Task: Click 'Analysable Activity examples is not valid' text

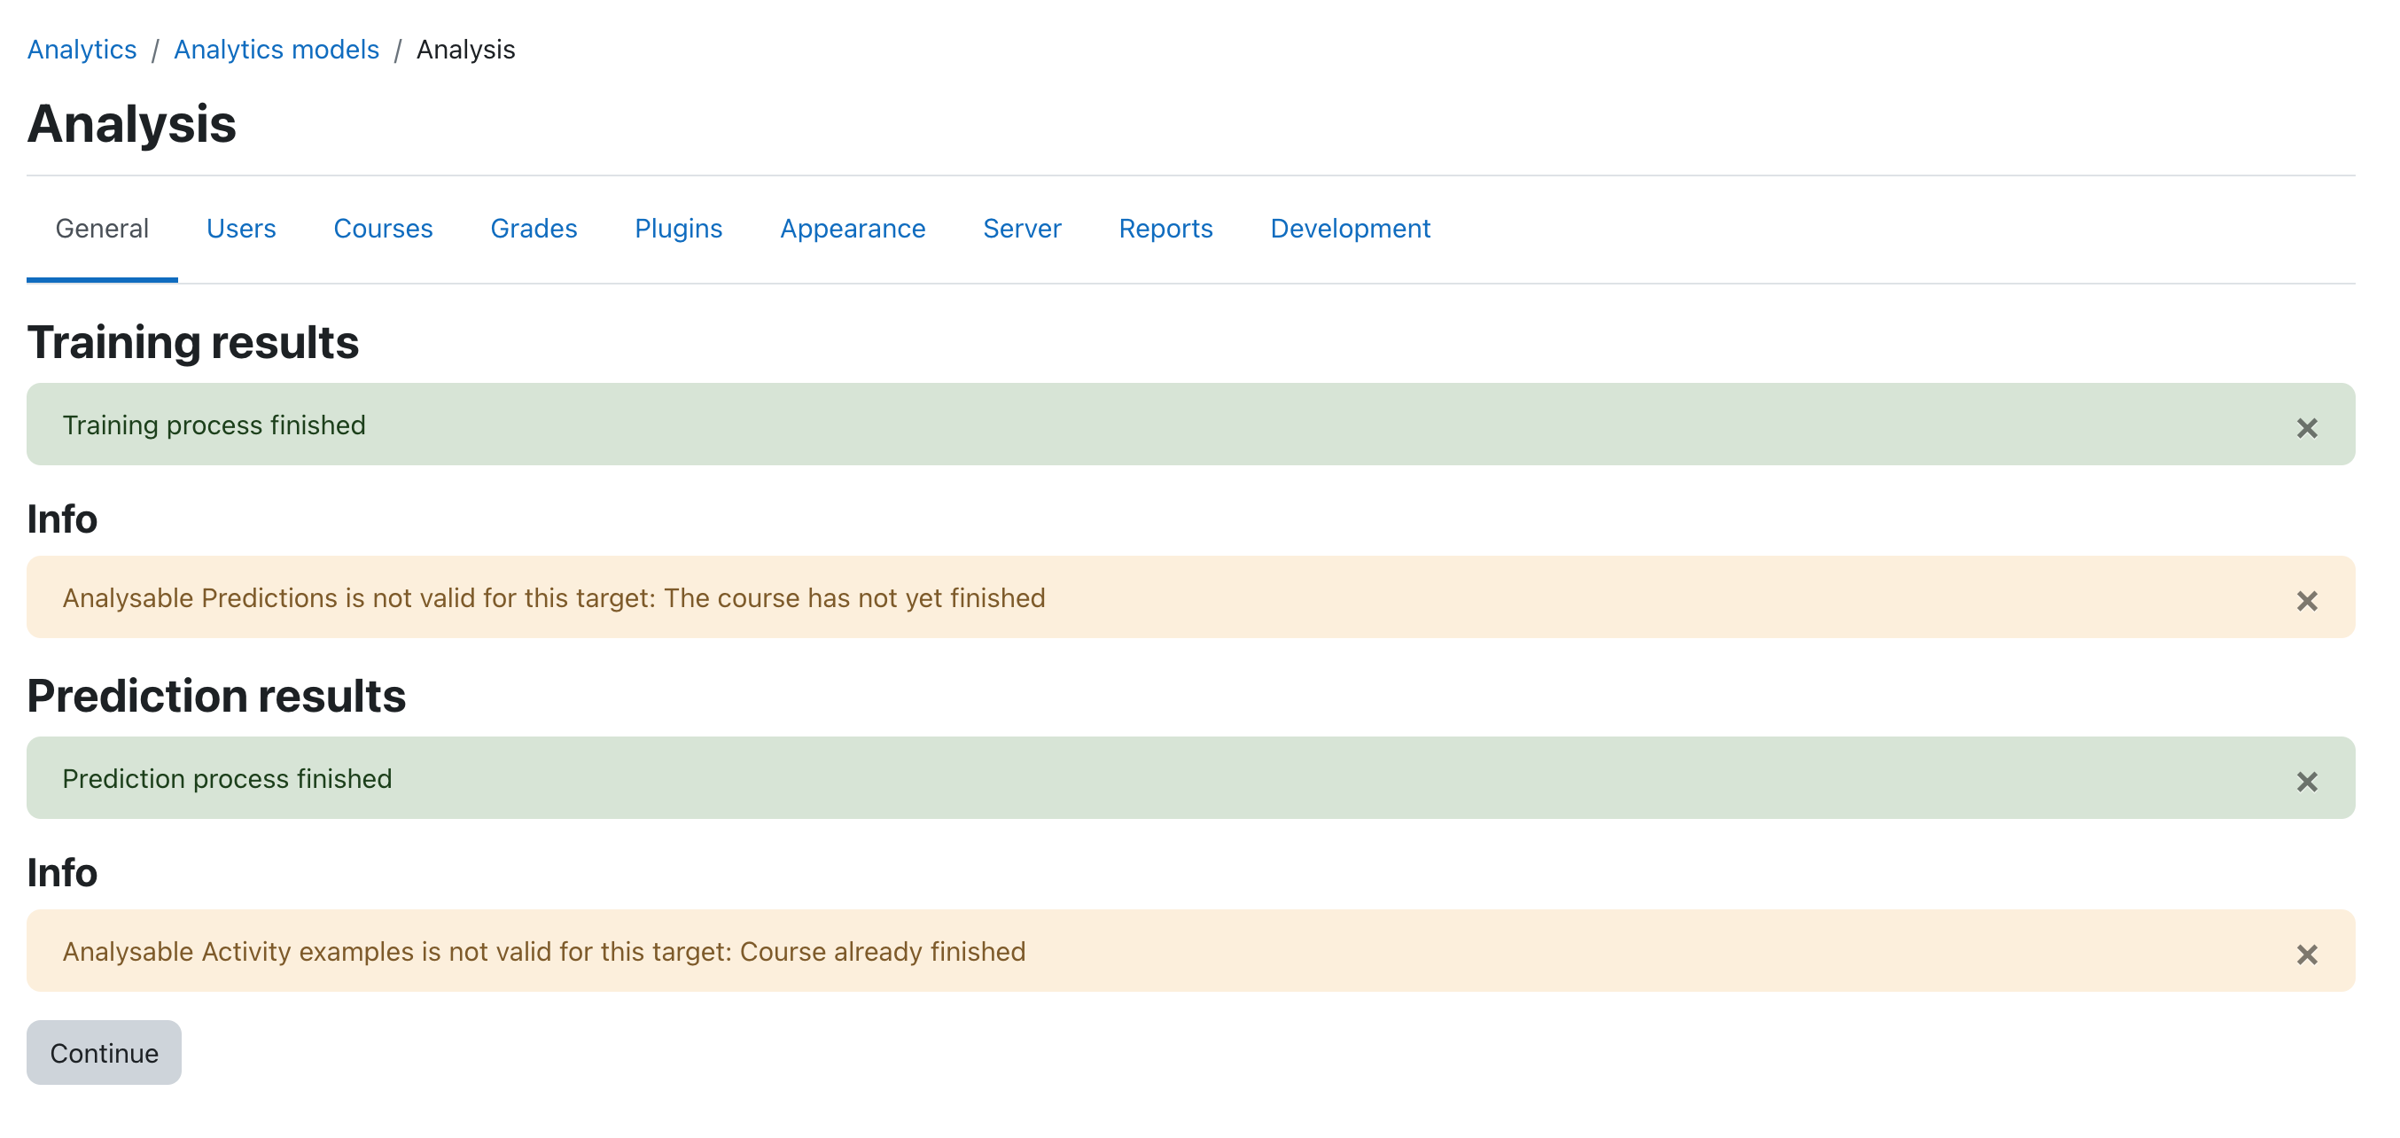Action: tap(544, 952)
